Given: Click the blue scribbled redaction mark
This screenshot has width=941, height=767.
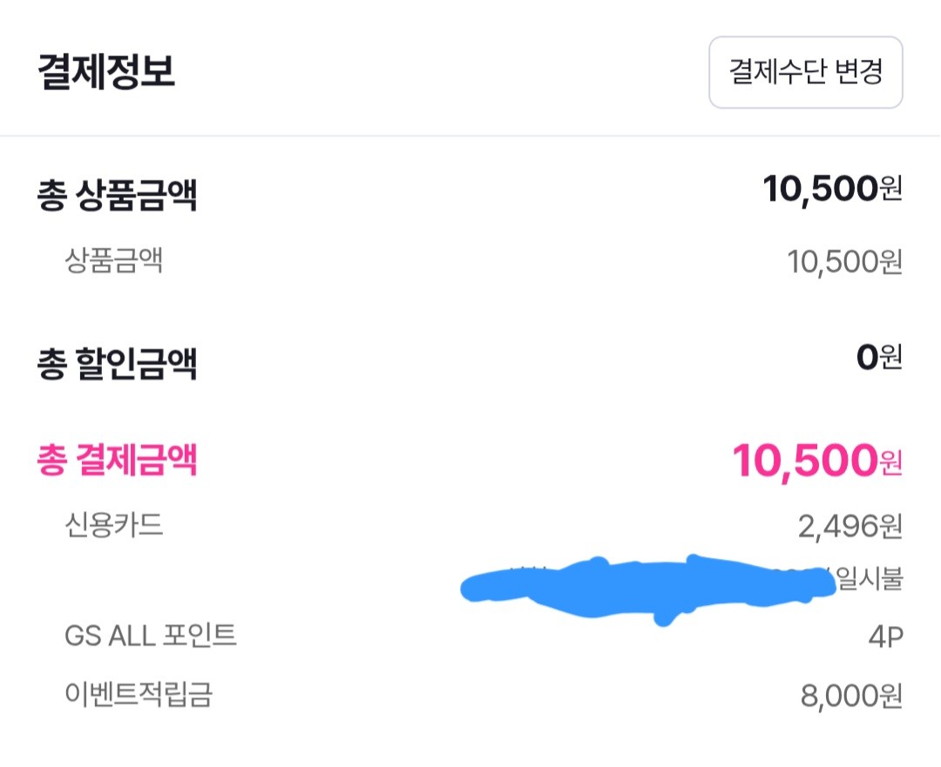Looking at the screenshot, I should coord(645,588).
